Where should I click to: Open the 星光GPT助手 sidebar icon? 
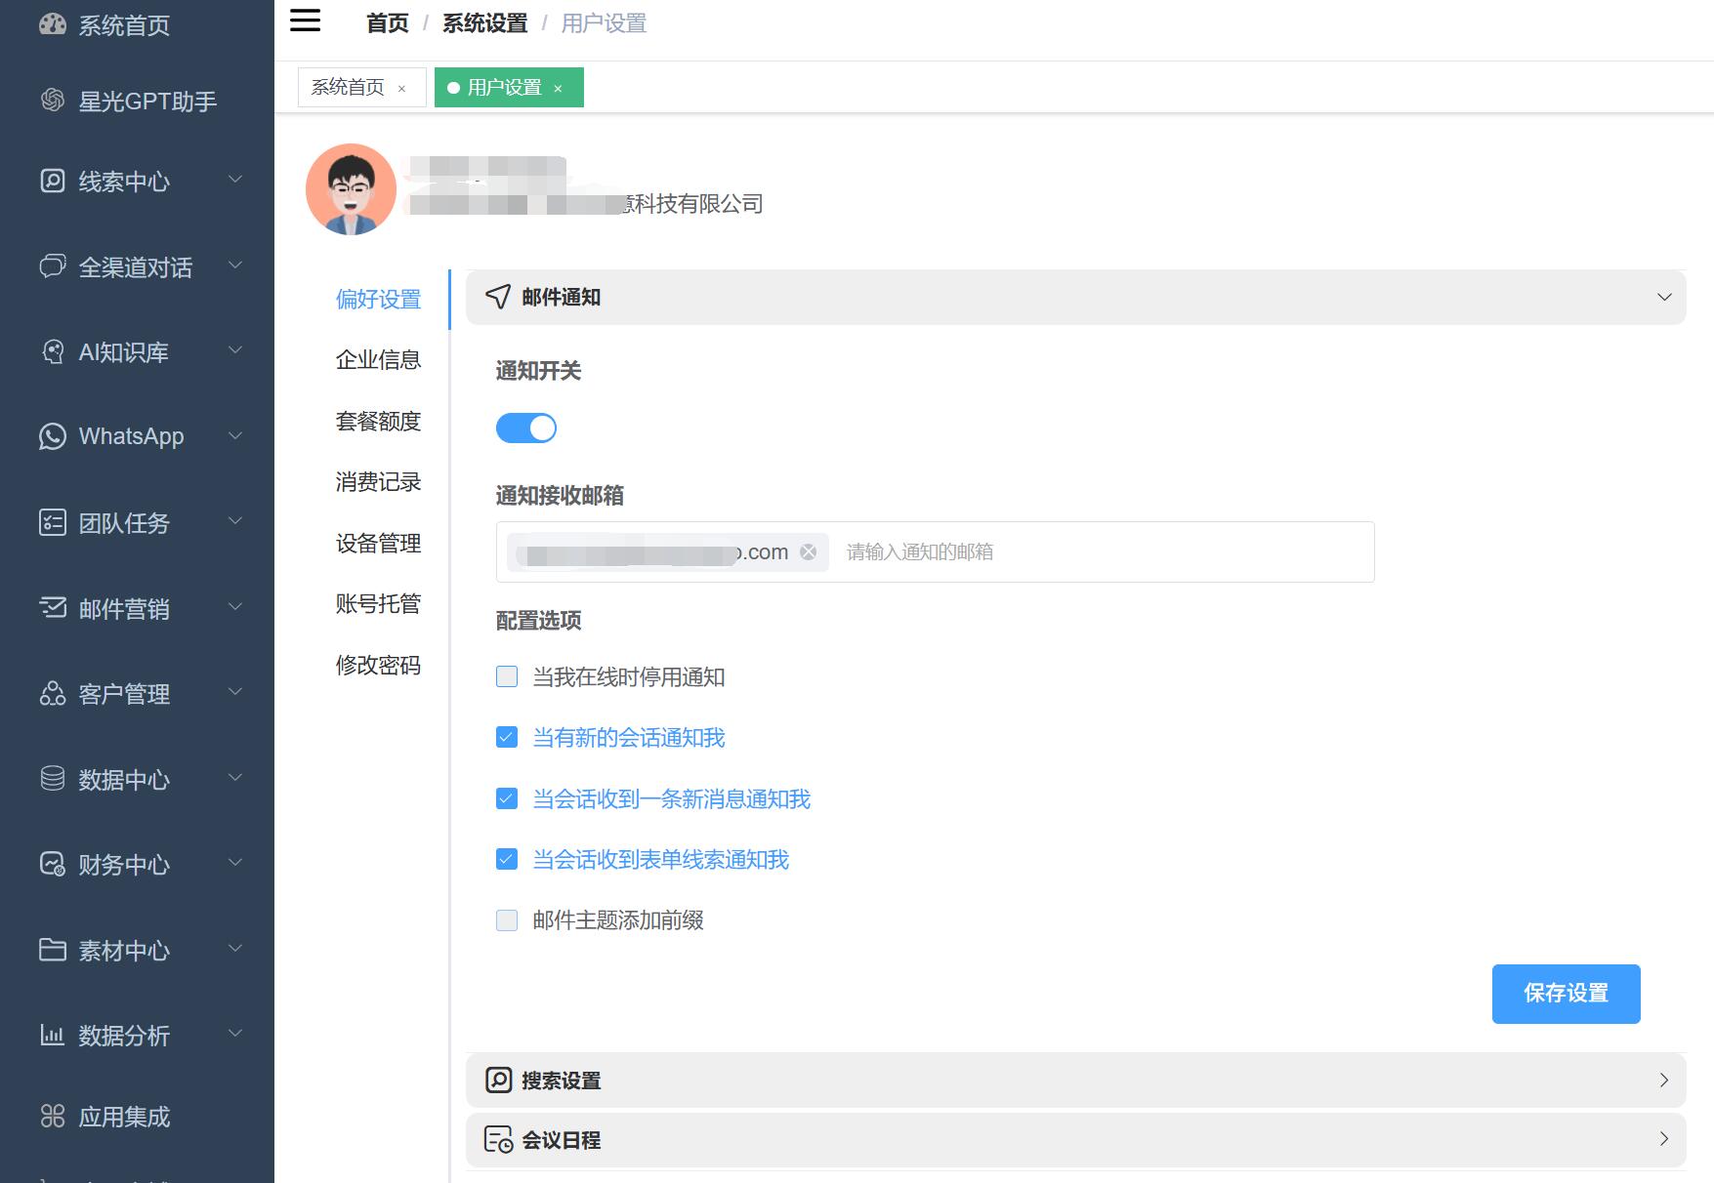coord(53,101)
